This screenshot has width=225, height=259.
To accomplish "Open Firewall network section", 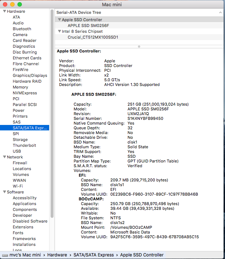I will click(20, 163).
